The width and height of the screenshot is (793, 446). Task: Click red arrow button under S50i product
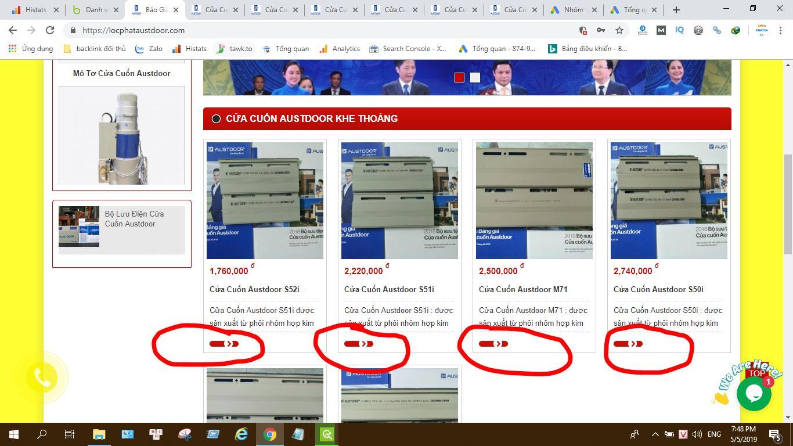tap(628, 344)
